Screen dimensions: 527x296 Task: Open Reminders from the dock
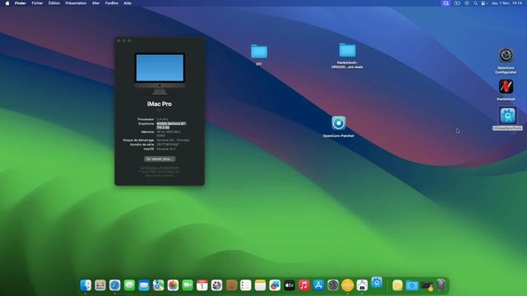pos(245,285)
